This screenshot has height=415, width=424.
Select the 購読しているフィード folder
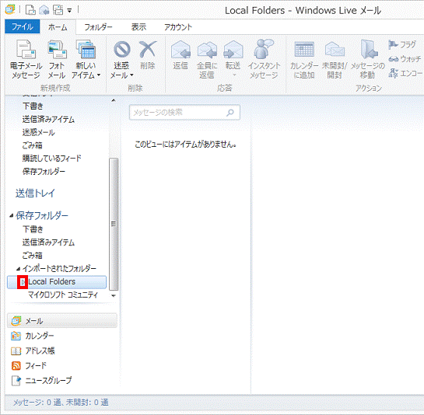(x=52, y=159)
